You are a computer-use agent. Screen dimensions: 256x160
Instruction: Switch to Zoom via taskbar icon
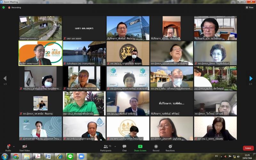pyautogui.click(x=81, y=156)
